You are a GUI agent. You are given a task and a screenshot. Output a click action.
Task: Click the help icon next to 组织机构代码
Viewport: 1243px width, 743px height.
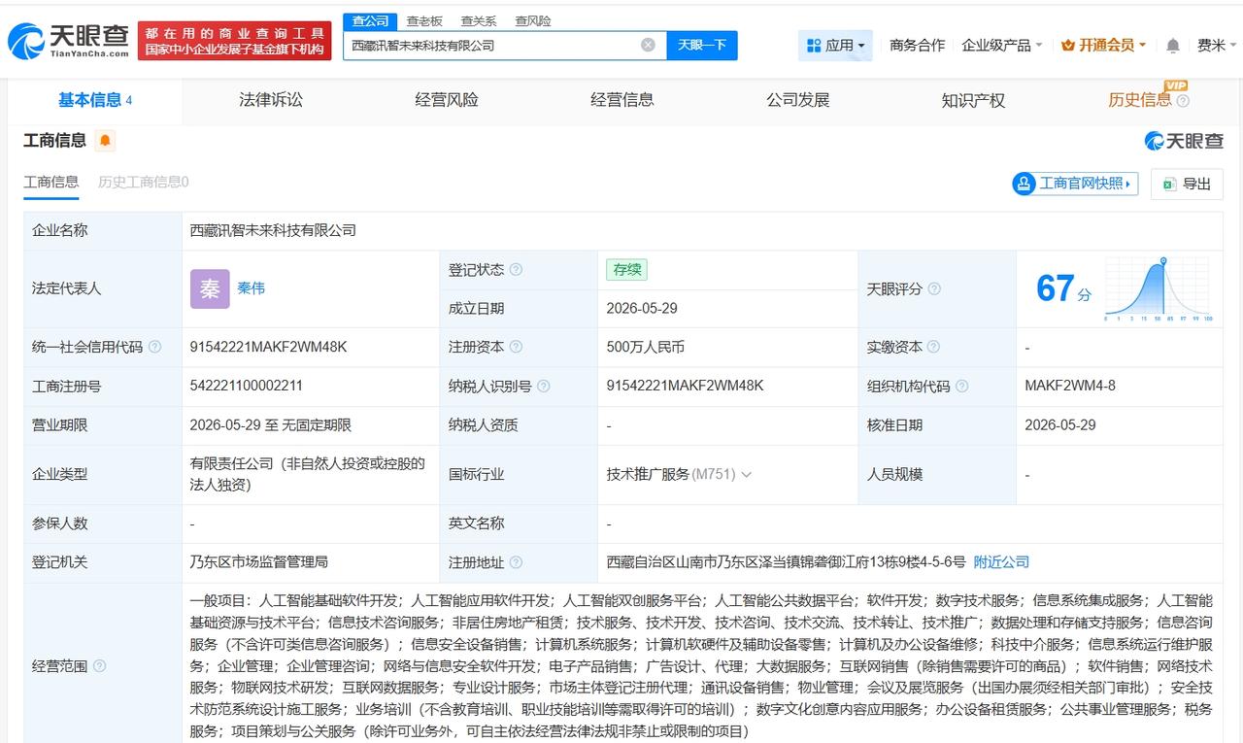pyautogui.click(x=962, y=386)
